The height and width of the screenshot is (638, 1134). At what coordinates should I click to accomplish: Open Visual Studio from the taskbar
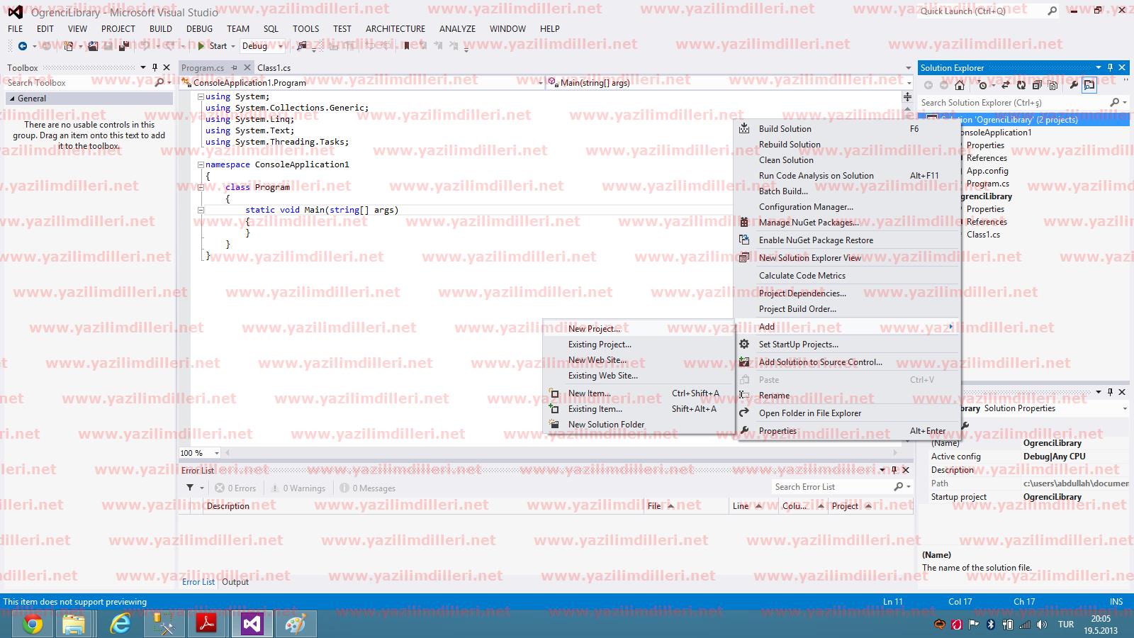tap(252, 624)
